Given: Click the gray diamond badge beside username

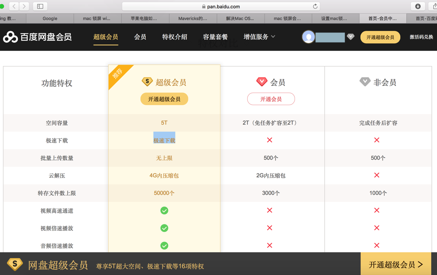Looking at the screenshot, I should tap(351, 36).
